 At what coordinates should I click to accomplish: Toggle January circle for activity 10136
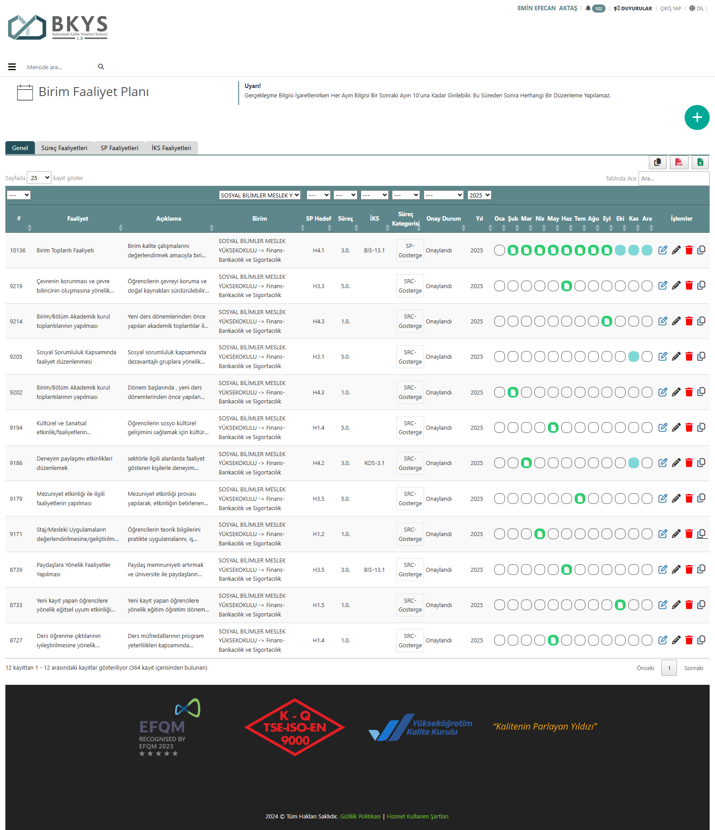coord(499,250)
